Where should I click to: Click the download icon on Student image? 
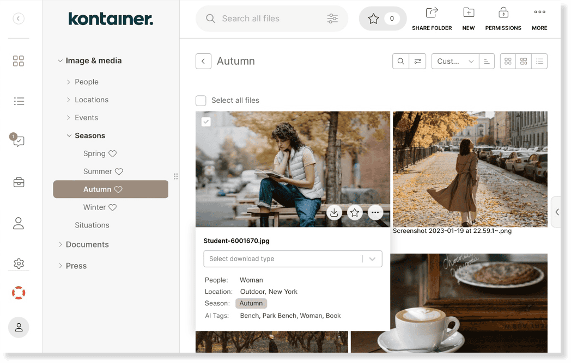tap(334, 213)
